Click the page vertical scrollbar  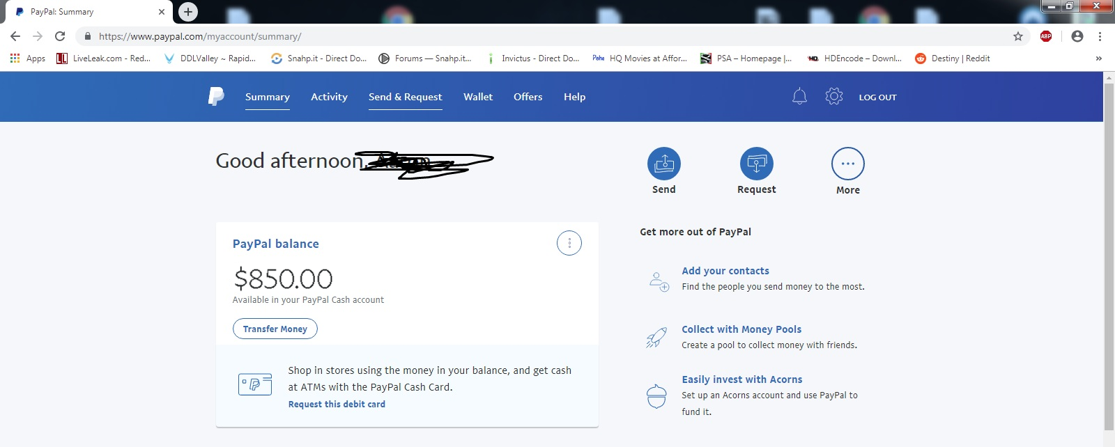(x=1109, y=258)
